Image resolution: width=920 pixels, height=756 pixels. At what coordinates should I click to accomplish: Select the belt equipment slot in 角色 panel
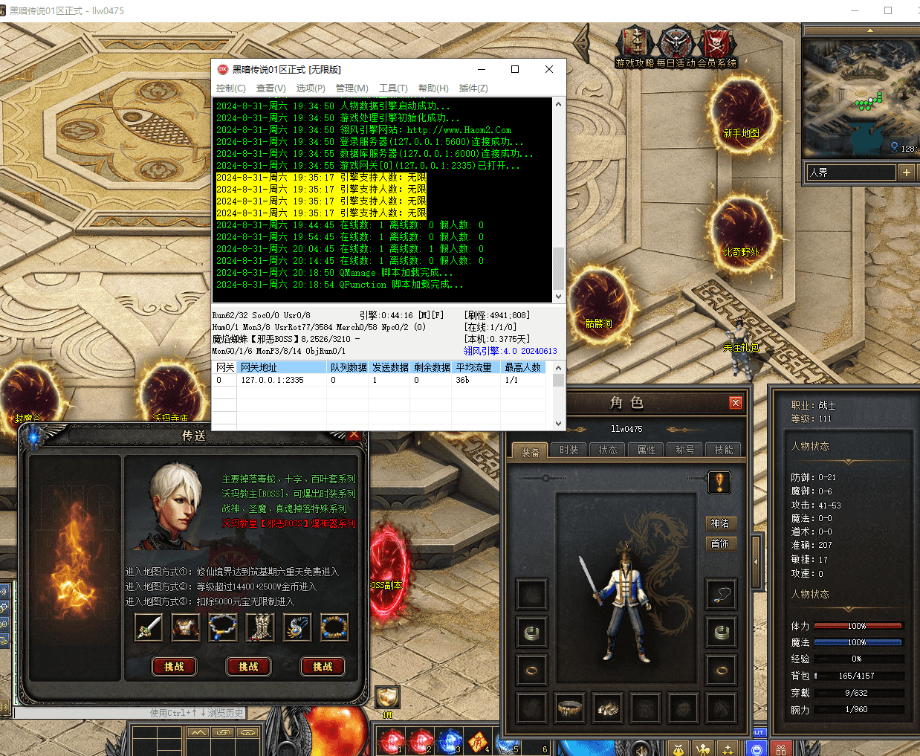[x=570, y=708]
